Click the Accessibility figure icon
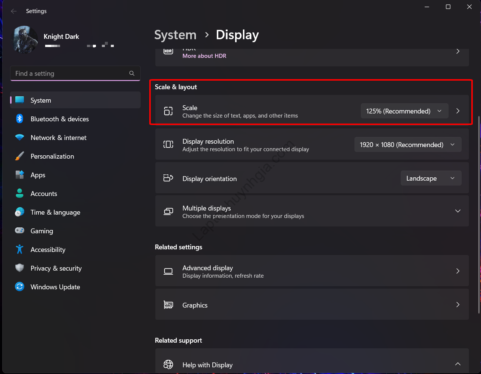Viewport: 481px width, 374px height. click(20, 249)
